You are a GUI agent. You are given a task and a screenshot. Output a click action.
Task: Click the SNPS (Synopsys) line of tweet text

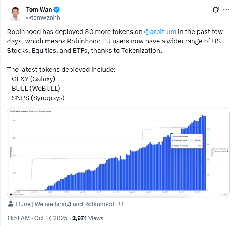pos(36,98)
